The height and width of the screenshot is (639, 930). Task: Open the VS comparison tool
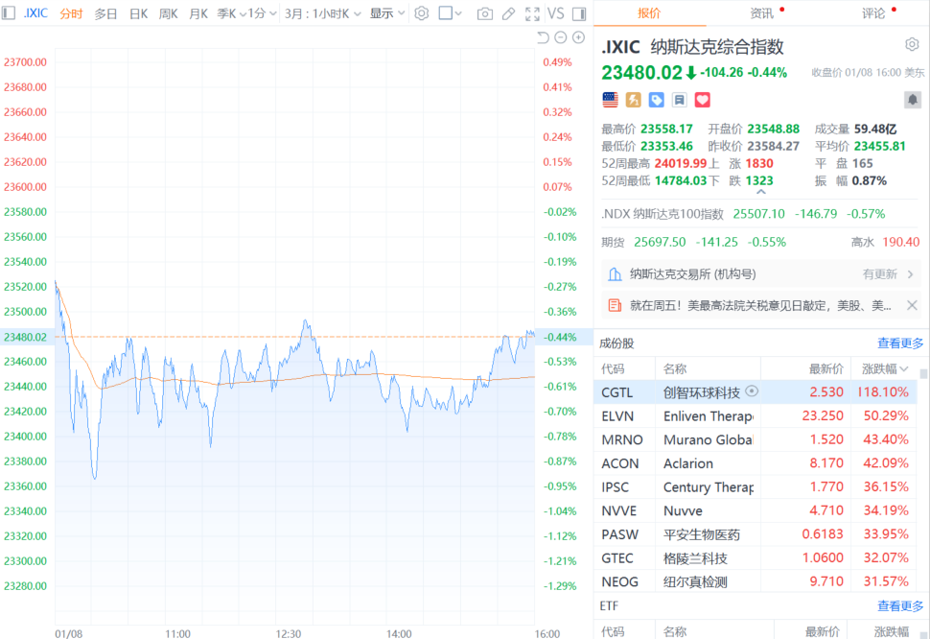click(555, 13)
